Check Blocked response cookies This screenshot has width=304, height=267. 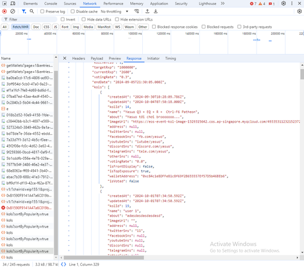154,27
